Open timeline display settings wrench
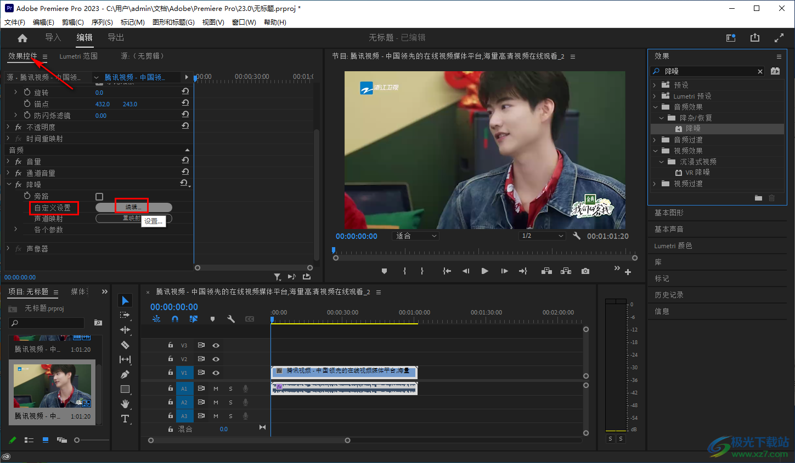Image resolution: width=795 pixels, height=463 pixels. (231, 319)
